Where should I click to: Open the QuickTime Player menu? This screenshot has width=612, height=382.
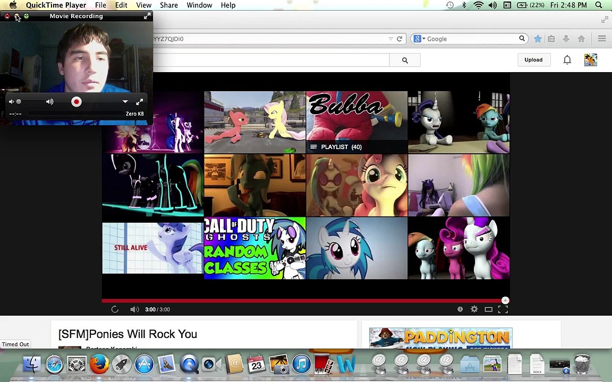click(x=56, y=5)
